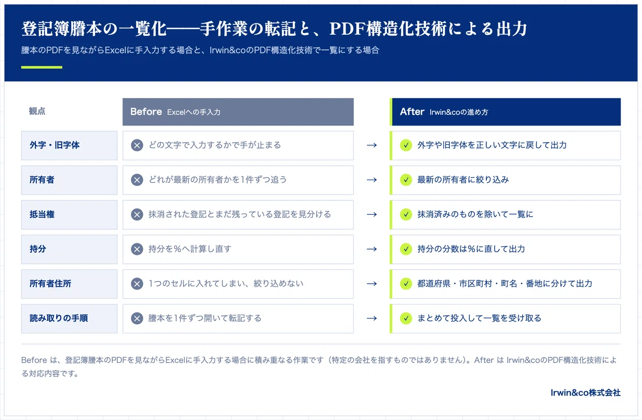This screenshot has height=420, width=642.
Task: Click the text 謄本を1件ずつ開いて転記する
Action: (205, 318)
